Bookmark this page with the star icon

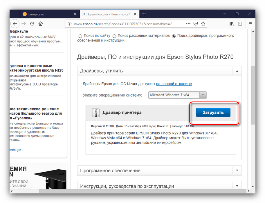click(x=203, y=24)
